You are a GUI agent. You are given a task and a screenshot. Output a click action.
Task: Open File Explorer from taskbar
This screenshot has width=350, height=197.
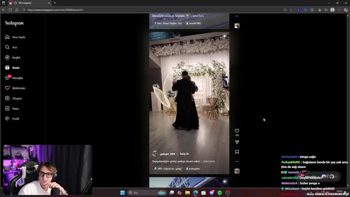187,193
